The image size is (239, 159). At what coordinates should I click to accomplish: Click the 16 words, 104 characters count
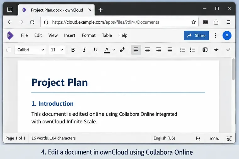[x=53, y=138]
